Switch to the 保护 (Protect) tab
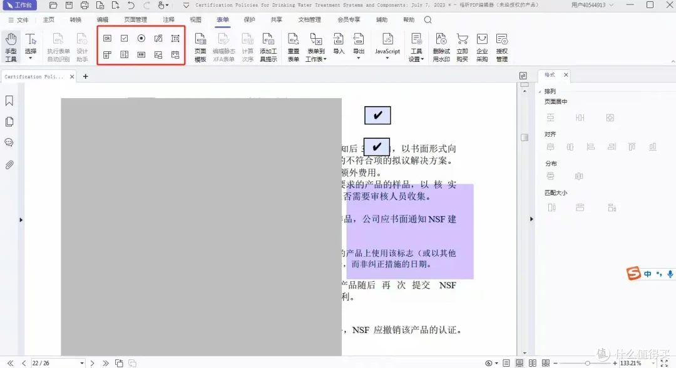 click(249, 20)
